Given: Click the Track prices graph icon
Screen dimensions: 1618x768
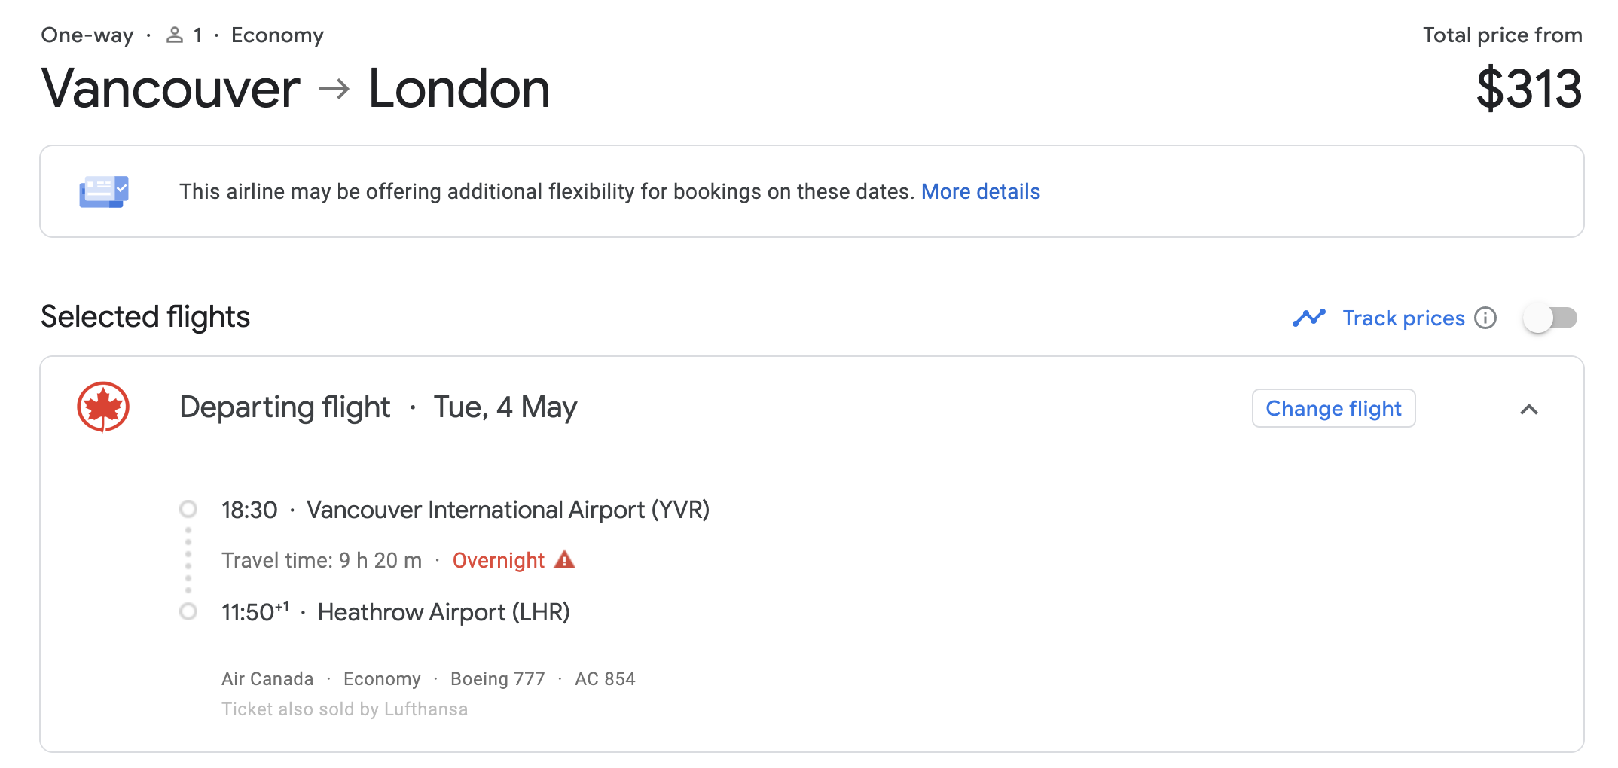Looking at the screenshot, I should click(x=1308, y=318).
